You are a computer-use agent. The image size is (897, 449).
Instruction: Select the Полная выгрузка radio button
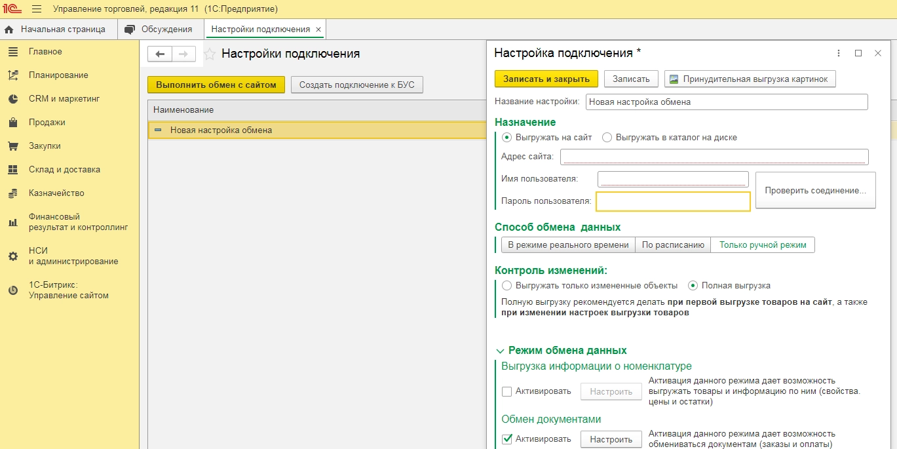pyautogui.click(x=693, y=286)
